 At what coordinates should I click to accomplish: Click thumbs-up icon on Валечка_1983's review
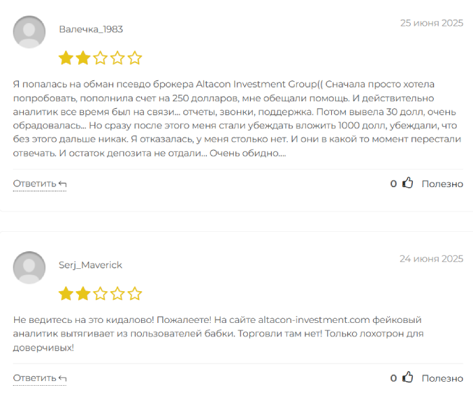coord(407,183)
